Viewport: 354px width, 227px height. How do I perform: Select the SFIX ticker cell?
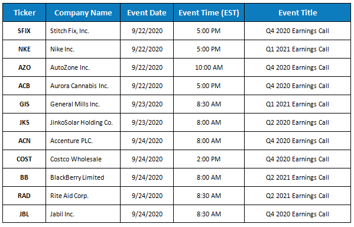click(24, 31)
